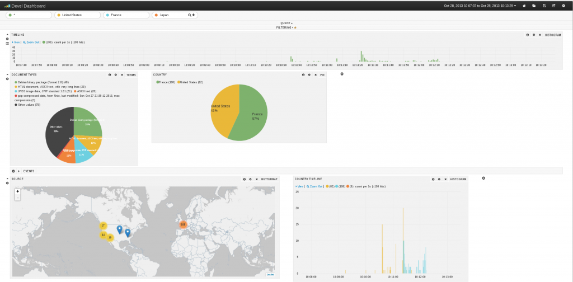
Task: Click the search icon in Japan query
Action: click(x=190, y=15)
